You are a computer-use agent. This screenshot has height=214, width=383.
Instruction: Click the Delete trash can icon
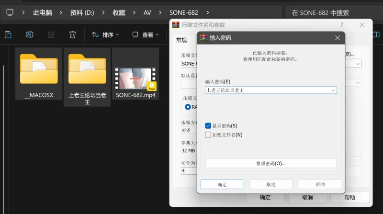pos(72,34)
